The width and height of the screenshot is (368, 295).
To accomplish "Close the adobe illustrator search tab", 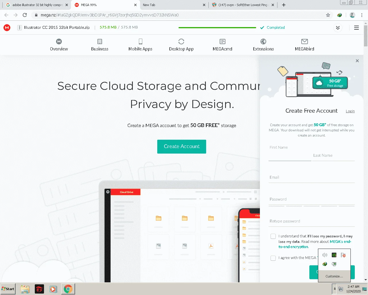I will pyautogui.click(x=66, y=5).
